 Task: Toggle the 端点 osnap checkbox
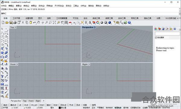pos(2,105)
